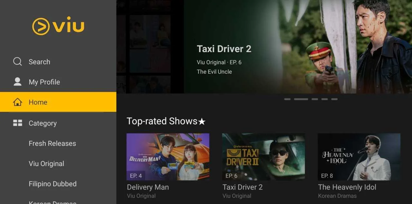Open the Taxi Driver II thumbnail
This screenshot has width=412, height=204.
point(263,157)
